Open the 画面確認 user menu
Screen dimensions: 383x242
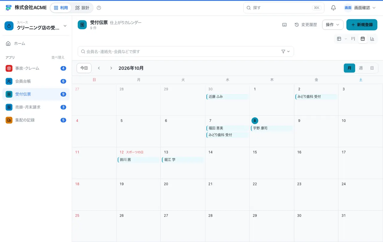360,8
